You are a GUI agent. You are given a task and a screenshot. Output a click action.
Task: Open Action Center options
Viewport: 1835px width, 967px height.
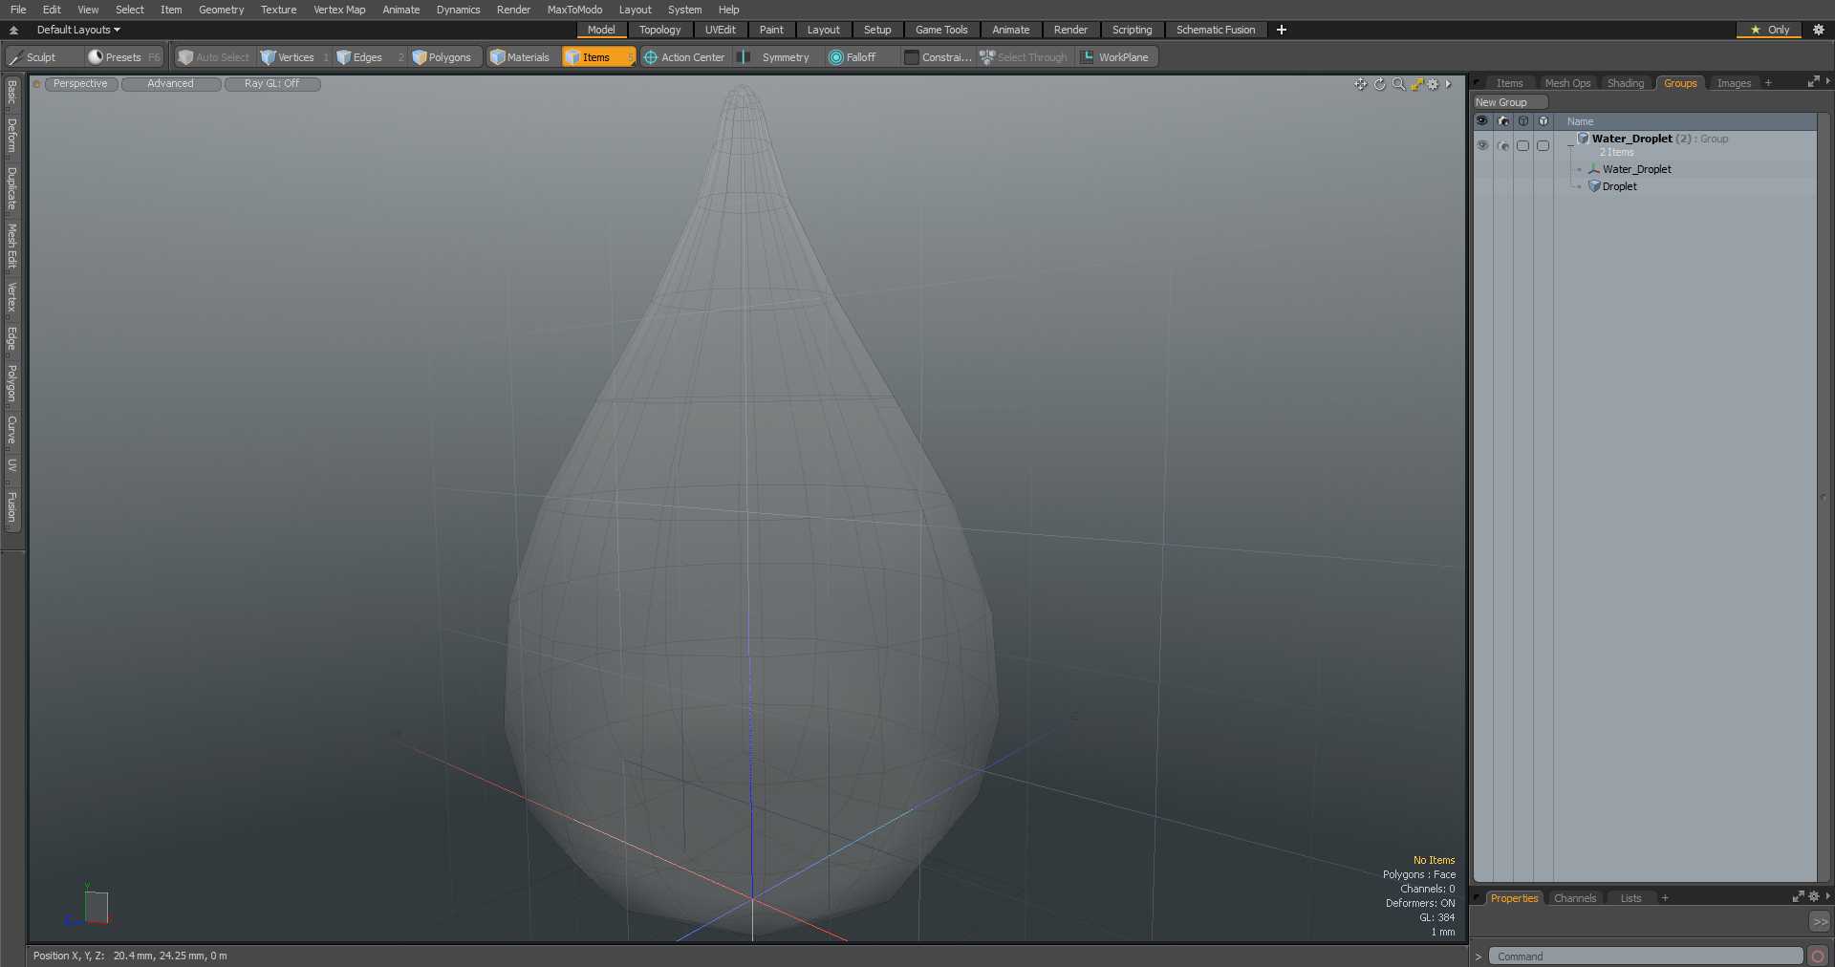click(x=684, y=57)
